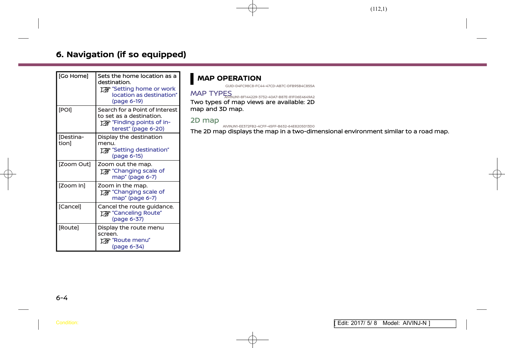The image size is (505, 348).
Task: Select the [Zoom In] table cell
Action: tap(76, 192)
